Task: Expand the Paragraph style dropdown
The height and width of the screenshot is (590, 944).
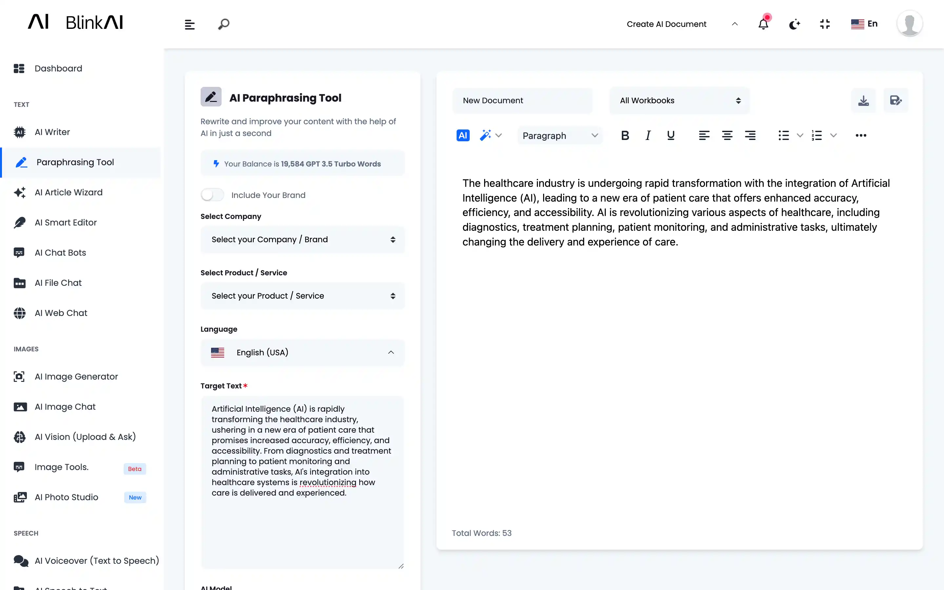Action: pos(560,136)
